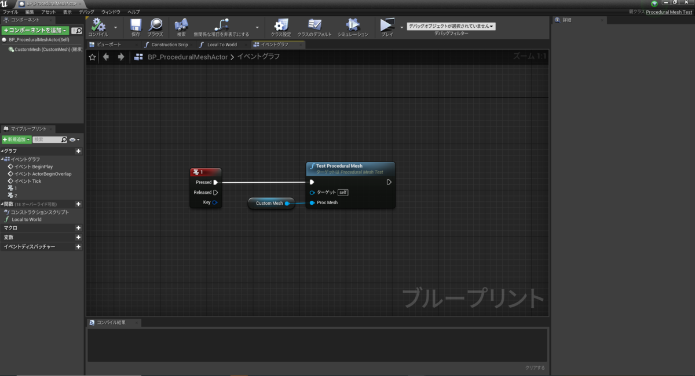Open ブラウズ (Browse) magnifier icon
The image size is (695, 376).
(x=155, y=25)
